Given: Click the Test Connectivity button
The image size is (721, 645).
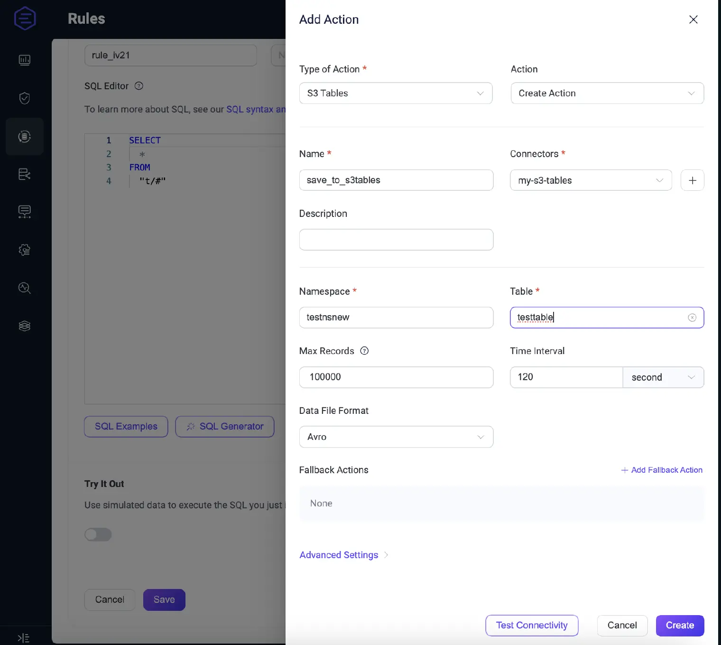Looking at the screenshot, I should 532,625.
